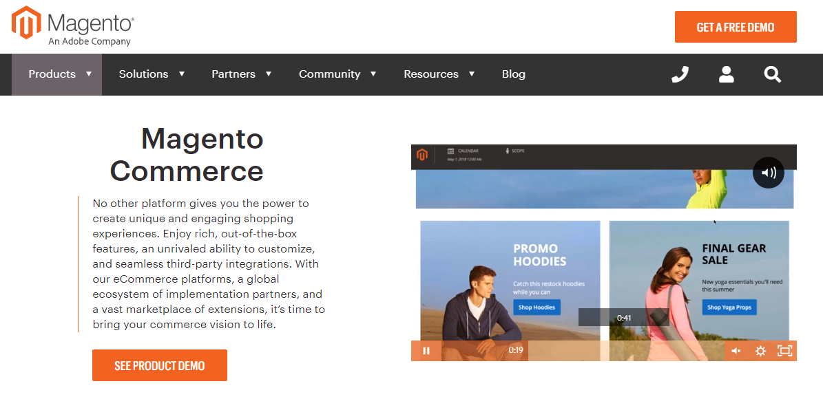Screen dimensions: 823x410
Task: Go to the Blog page
Action: [513, 74]
